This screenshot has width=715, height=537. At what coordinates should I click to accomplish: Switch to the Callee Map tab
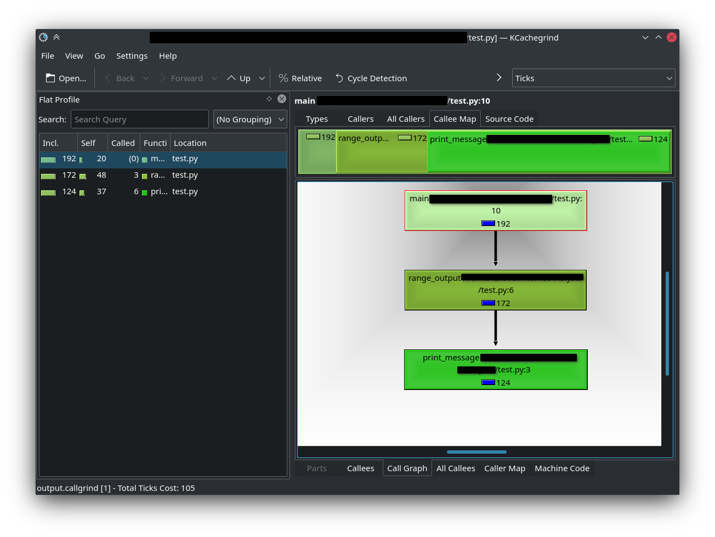pos(455,119)
